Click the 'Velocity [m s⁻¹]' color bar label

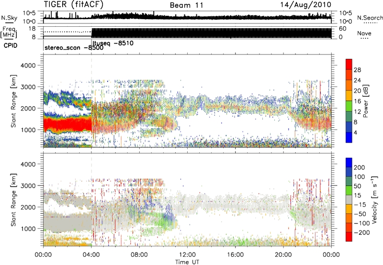click(x=375, y=199)
